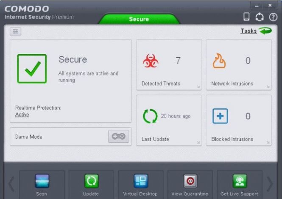Open the Realtime Protection Active link

[22, 115]
